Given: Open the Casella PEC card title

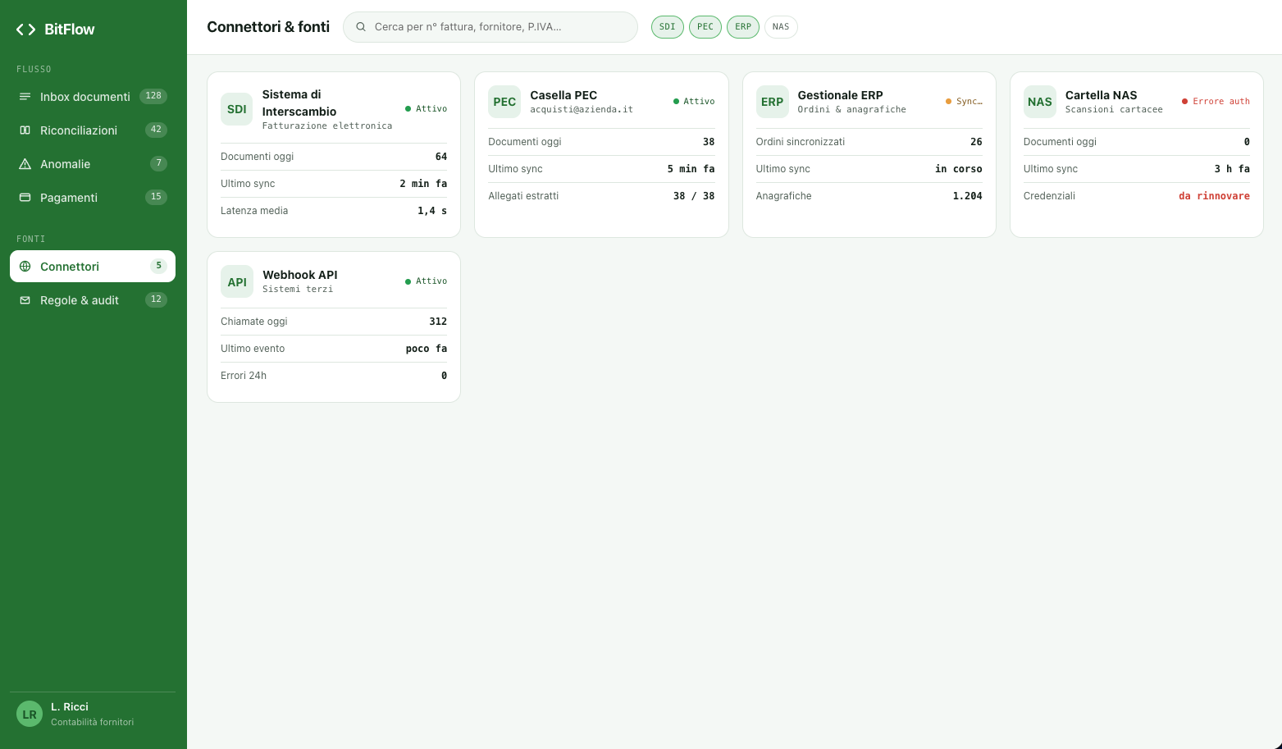Looking at the screenshot, I should coord(563,95).
